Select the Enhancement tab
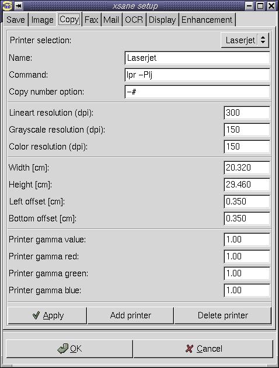The height and width of the screenshot is (368, 279). (207, 20)
